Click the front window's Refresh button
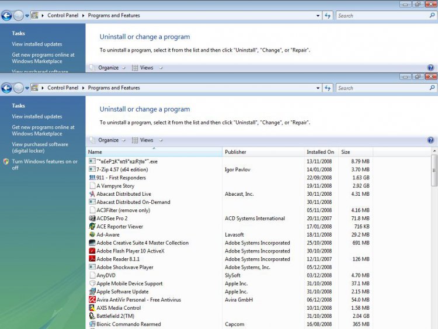Screen dimensions: 438x329 (328, 88)
